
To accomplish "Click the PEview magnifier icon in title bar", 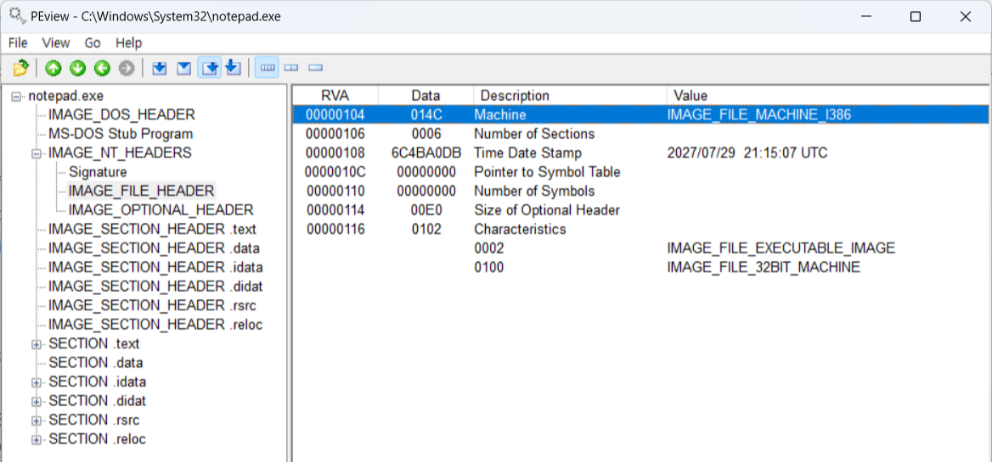I will click(x=16, y=15).
